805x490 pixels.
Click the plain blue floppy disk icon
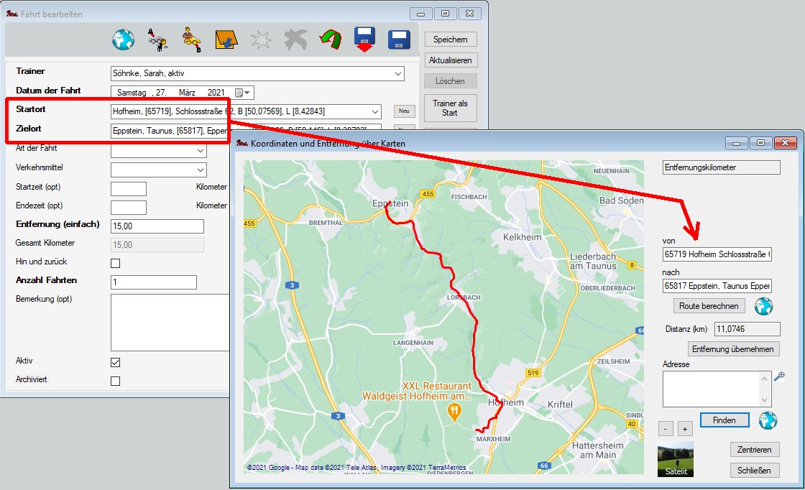399,40
